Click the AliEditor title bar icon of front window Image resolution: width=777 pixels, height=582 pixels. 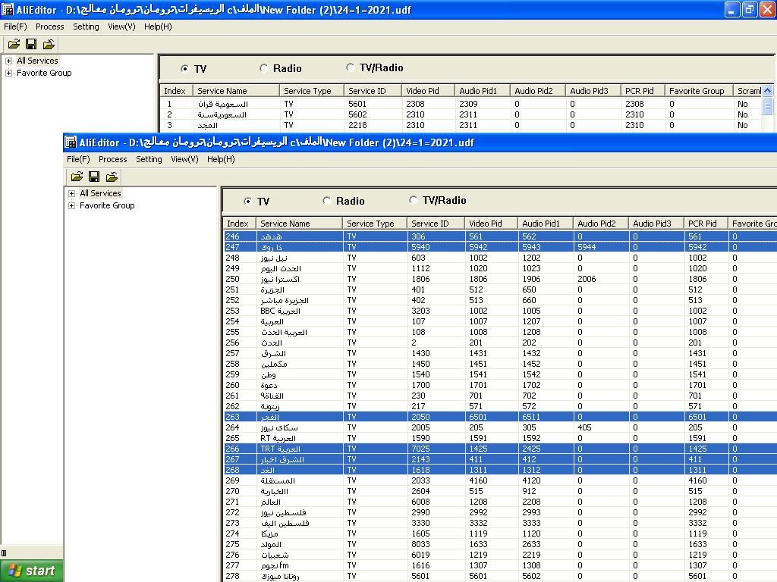tap(71, 142)
